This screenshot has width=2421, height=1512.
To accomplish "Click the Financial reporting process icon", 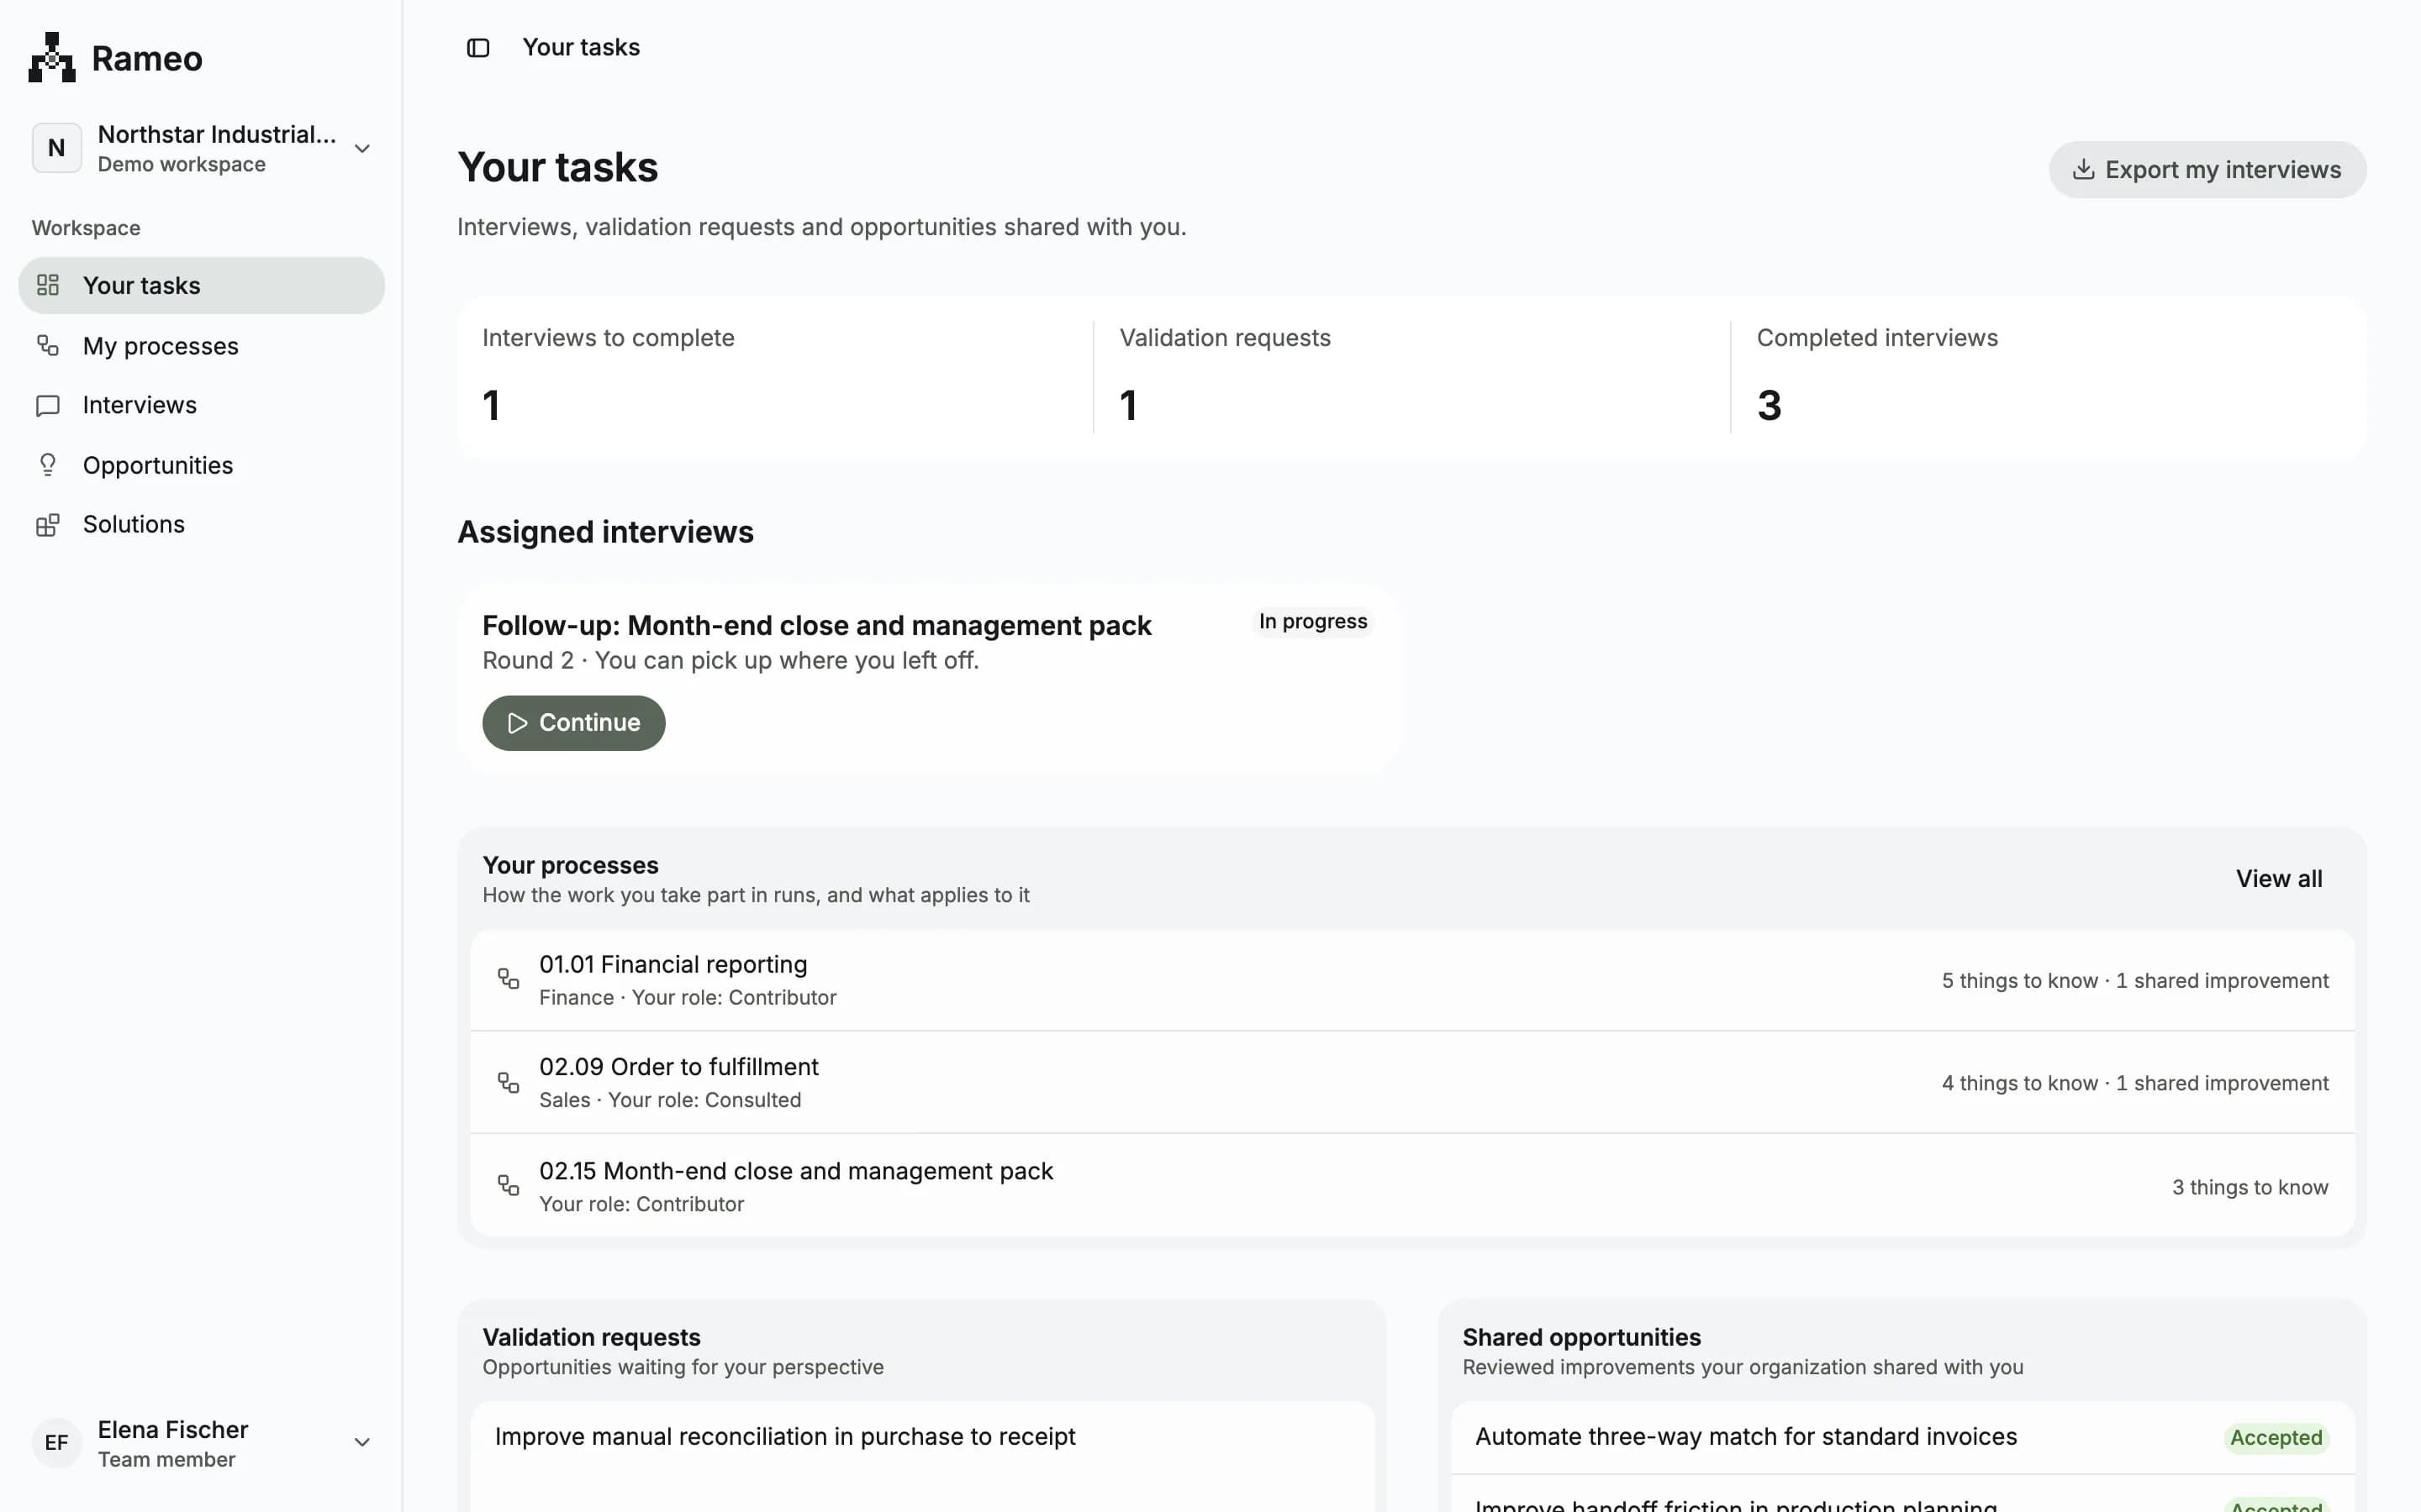I will pyautogui.click(x=509, y=979).
